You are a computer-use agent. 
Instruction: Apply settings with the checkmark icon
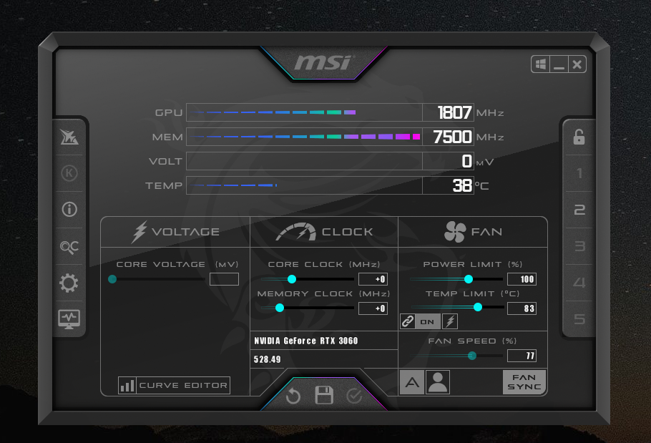click(x=354, y=396)
